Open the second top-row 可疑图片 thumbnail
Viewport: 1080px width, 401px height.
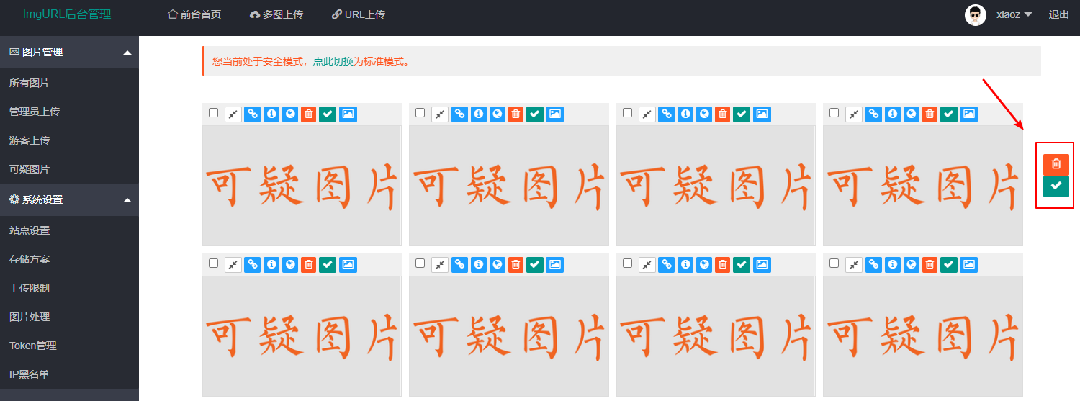click(508, 186)
